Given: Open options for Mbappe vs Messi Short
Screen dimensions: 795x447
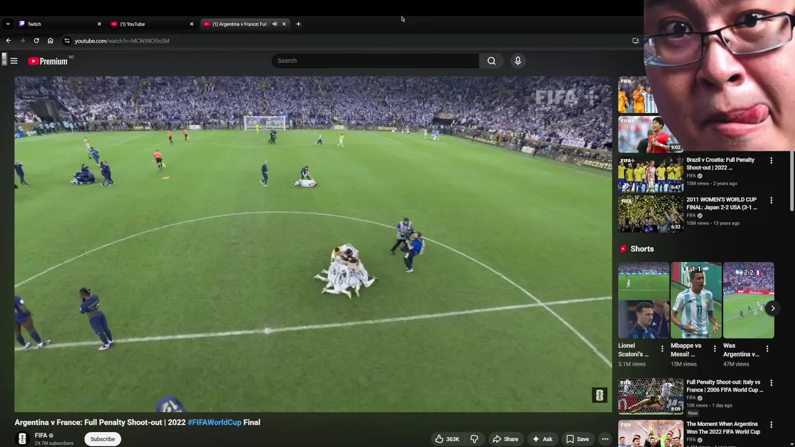Looking at the screenshot, I should tap(714, 349).
